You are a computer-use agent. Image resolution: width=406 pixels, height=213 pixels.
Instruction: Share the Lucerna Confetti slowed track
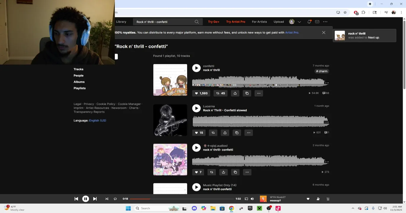225,133
